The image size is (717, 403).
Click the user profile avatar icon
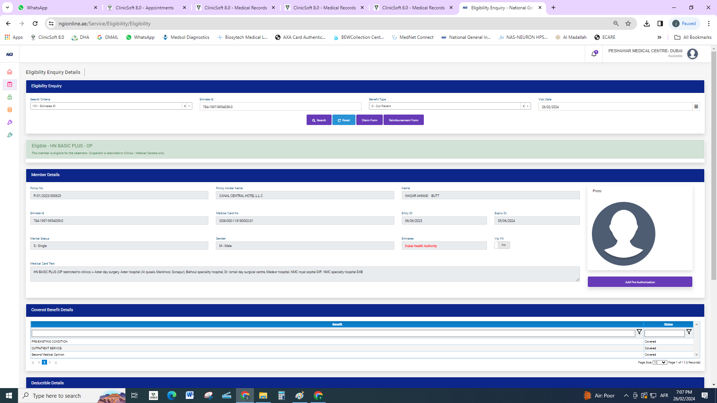[x=692, y=54]
